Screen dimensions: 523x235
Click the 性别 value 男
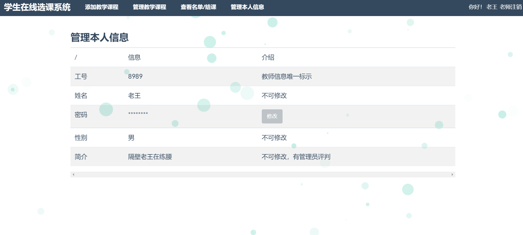coord(131,138)
